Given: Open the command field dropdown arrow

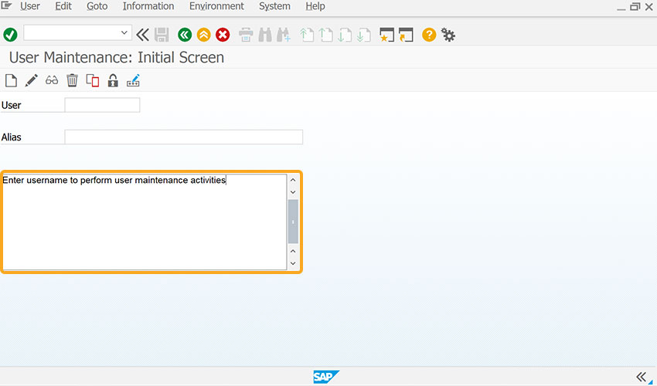Looking at the screenshot, I should click(x=124, y=32).
